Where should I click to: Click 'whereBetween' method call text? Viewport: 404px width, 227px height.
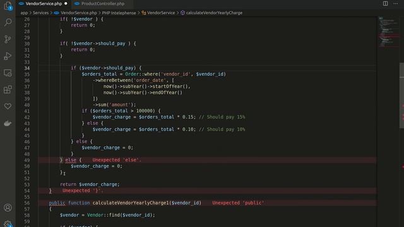114,80
